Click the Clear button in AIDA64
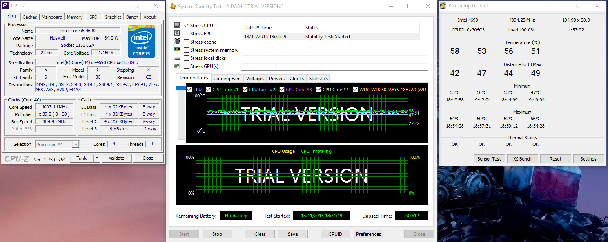The image size is (608, 242). [260, 234]
